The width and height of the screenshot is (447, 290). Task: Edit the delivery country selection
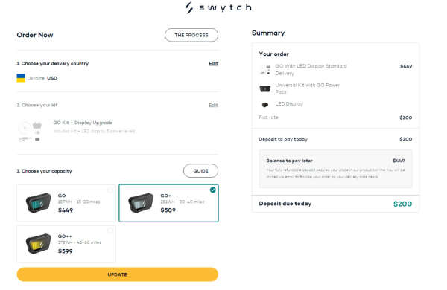click(x=213, y=63)
